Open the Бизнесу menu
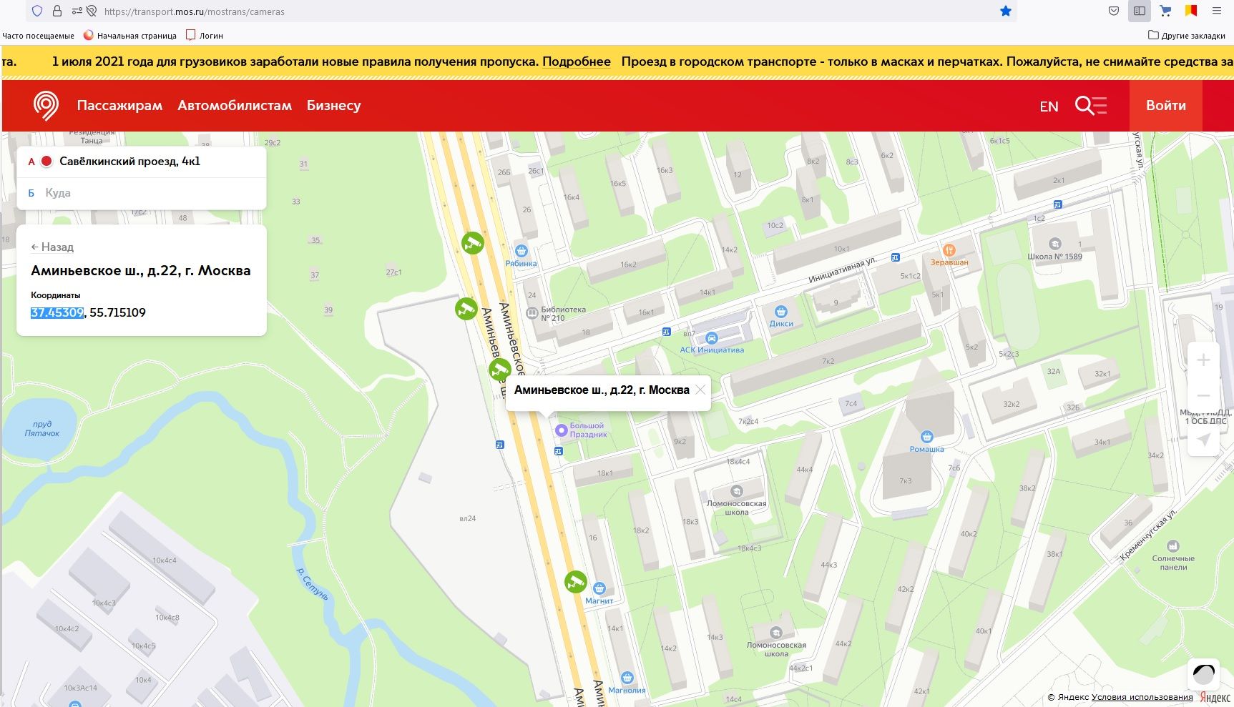This screenshot has height=707, width=1234. (333, 106)
